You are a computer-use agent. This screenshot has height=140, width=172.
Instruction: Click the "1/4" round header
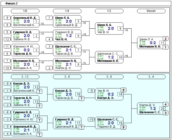point(67,11)
